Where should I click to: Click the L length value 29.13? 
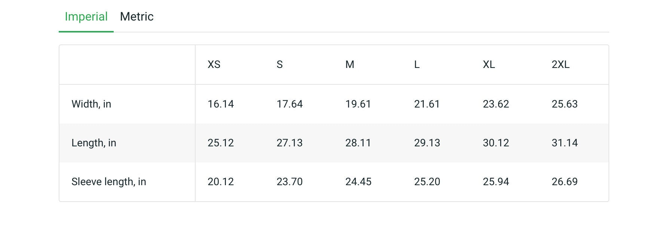pyautogui.click(x=427, y=143)
